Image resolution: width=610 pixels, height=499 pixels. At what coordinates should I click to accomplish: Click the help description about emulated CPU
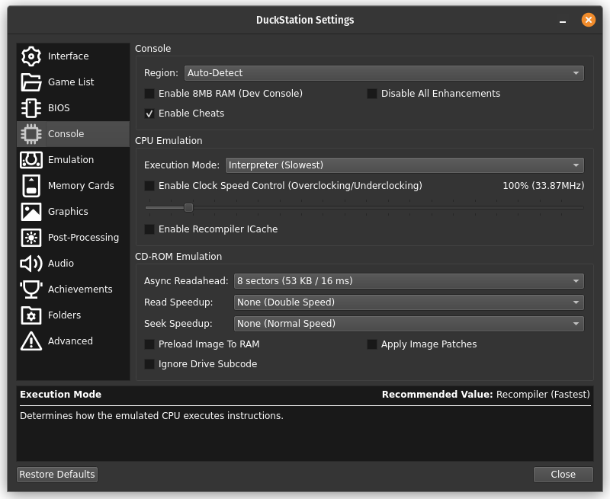151,416
